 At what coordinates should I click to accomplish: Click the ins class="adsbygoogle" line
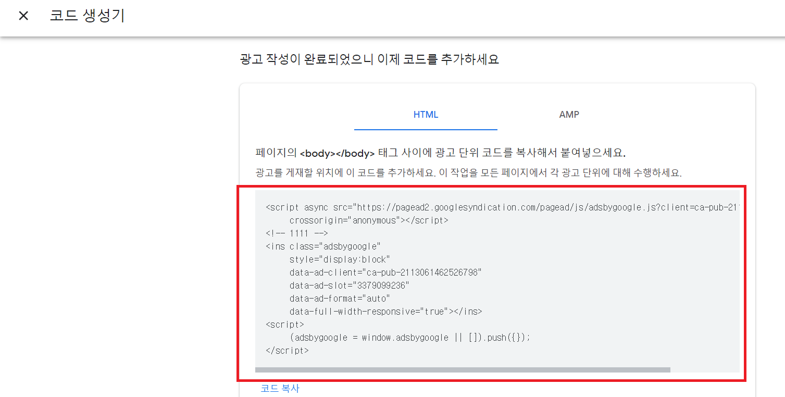[x=323, y=246]
